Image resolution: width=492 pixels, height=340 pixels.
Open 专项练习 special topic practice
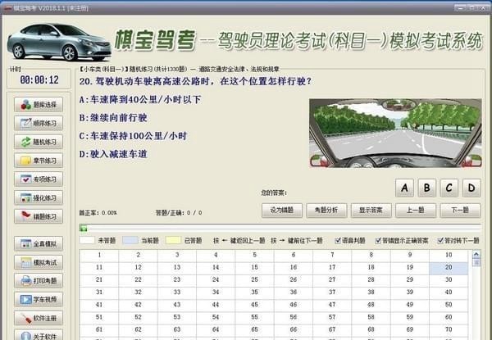click(x=39, y=179)
